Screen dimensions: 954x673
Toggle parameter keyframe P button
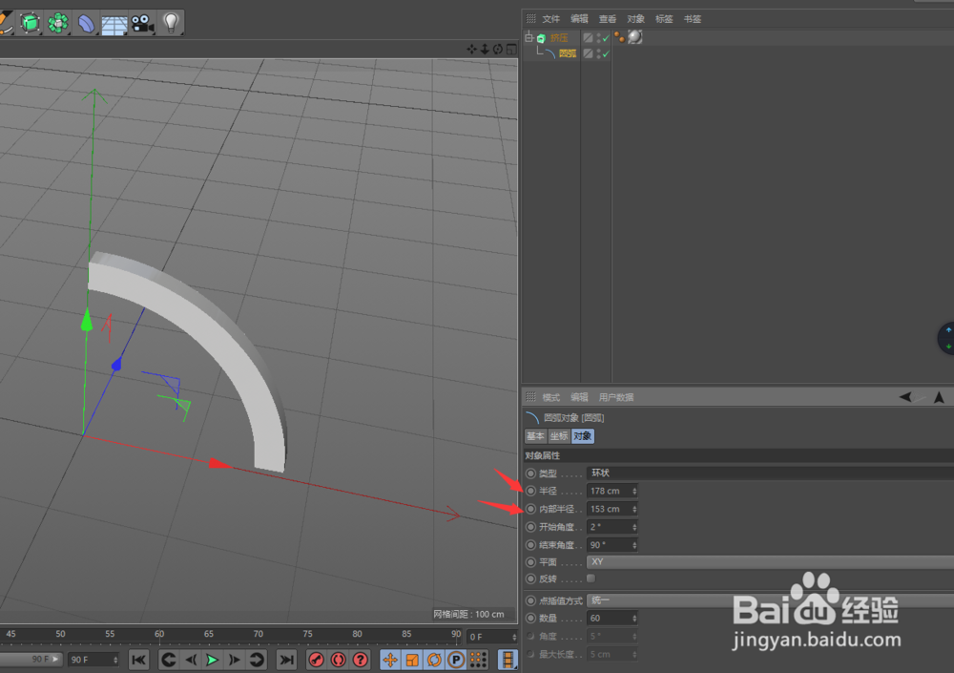[x=456, y=660]
